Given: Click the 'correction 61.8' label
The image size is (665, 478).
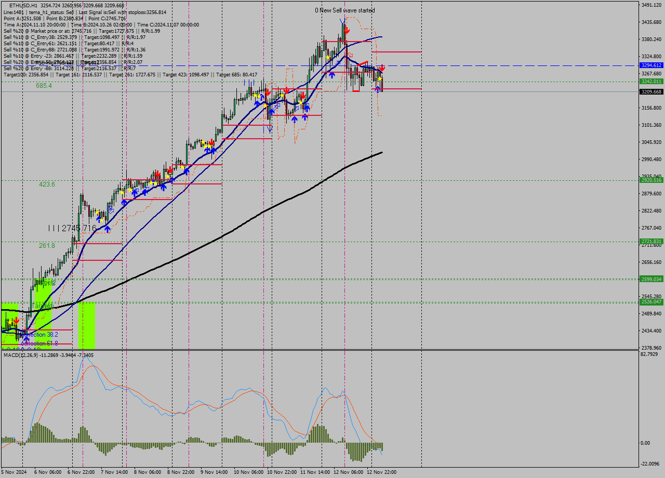Looking at the screenshot, I should 39,344.
